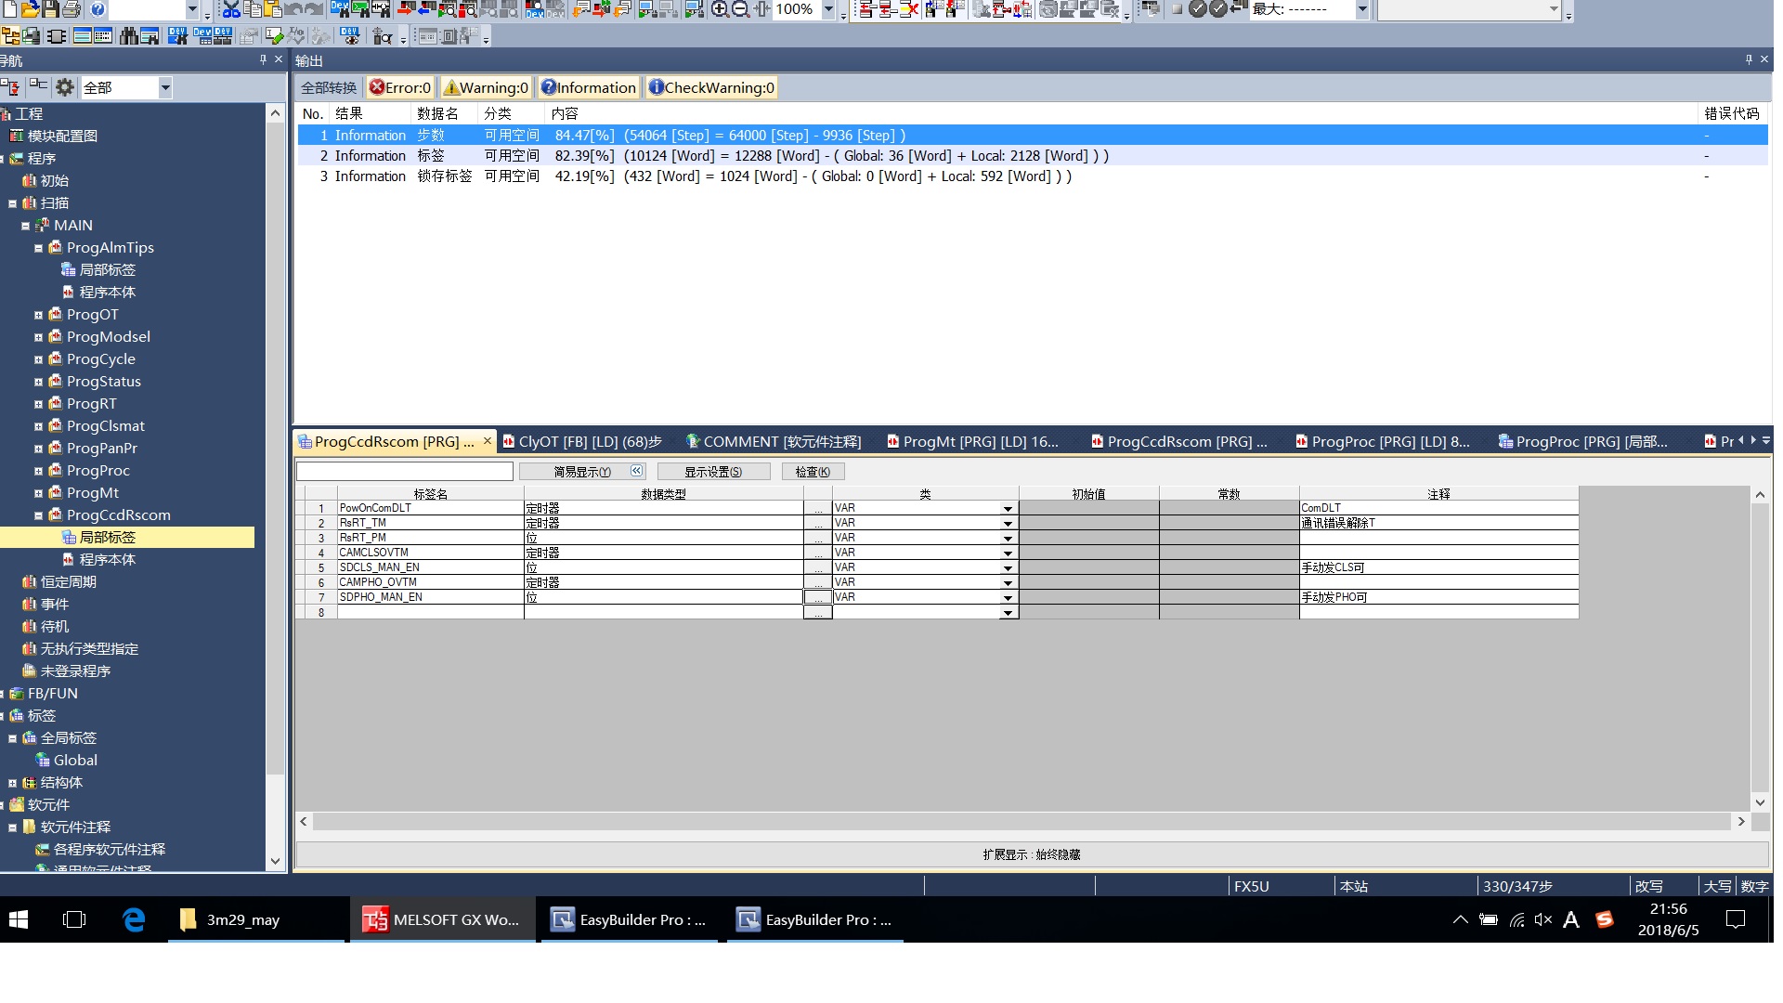Image resolution: width=1783 pixels, height=1003 pixels.
Task: Click the zoom out magnifier icon
Action: tap(740, 9)
